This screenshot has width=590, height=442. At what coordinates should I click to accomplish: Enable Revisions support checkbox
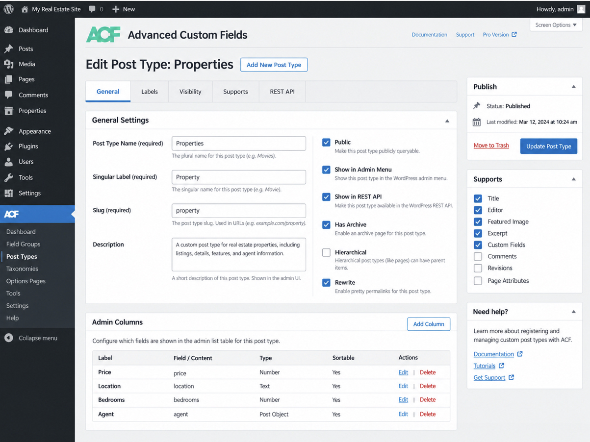point(478,268)
